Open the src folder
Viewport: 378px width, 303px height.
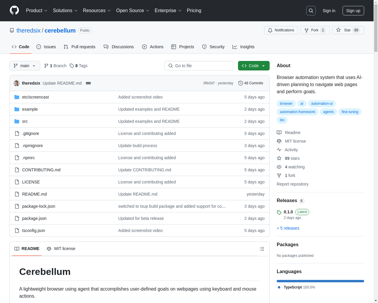click(25, 121)
